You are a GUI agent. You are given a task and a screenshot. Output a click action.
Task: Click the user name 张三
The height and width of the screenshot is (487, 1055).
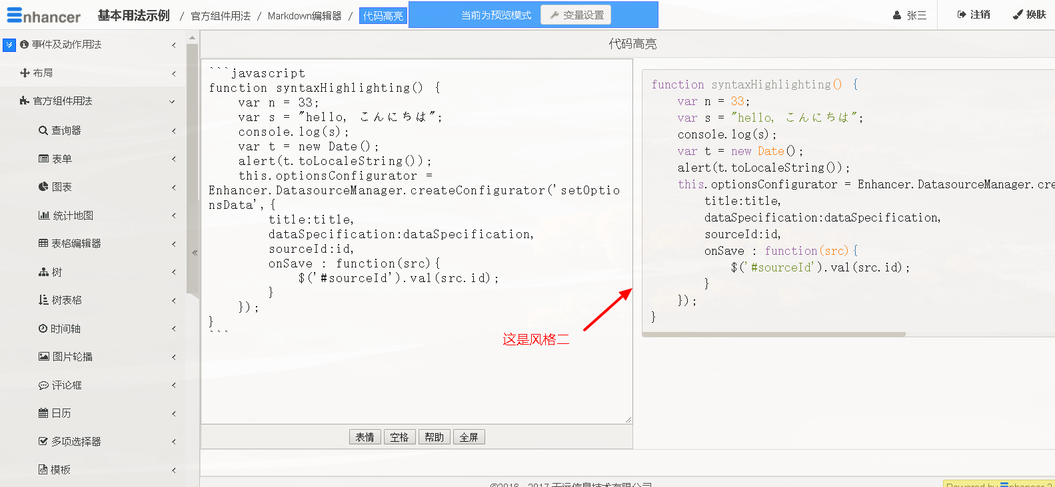tap(916, 15)
